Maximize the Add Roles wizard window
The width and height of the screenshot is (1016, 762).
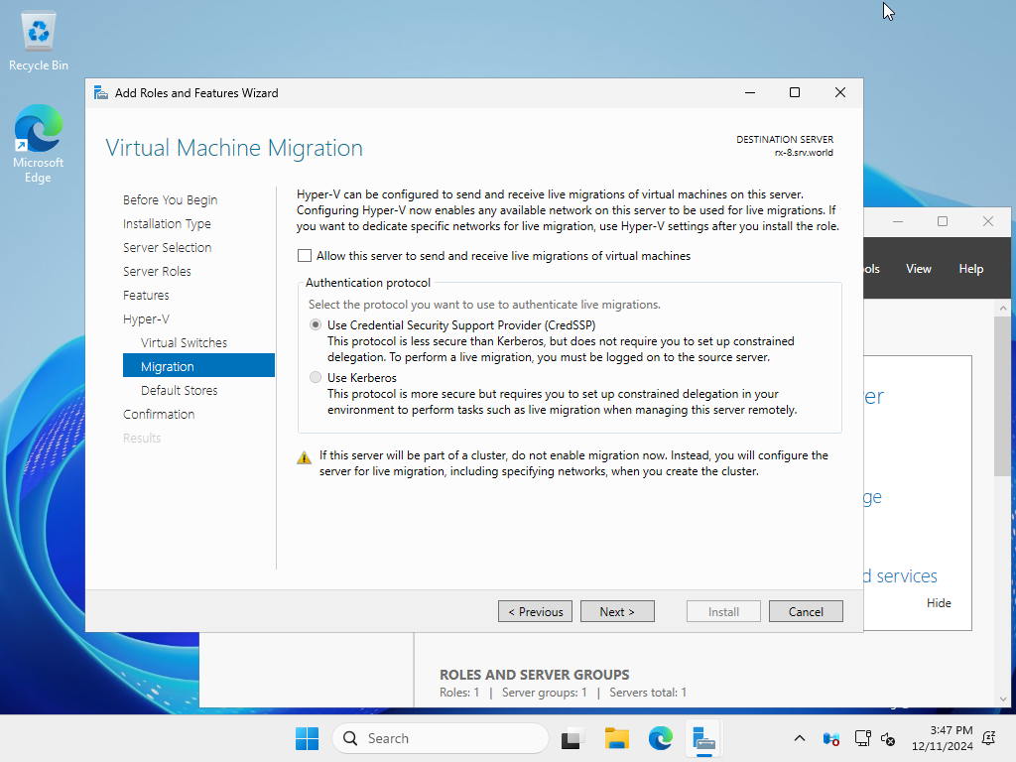pyautogui.click(x=795, y=92)
